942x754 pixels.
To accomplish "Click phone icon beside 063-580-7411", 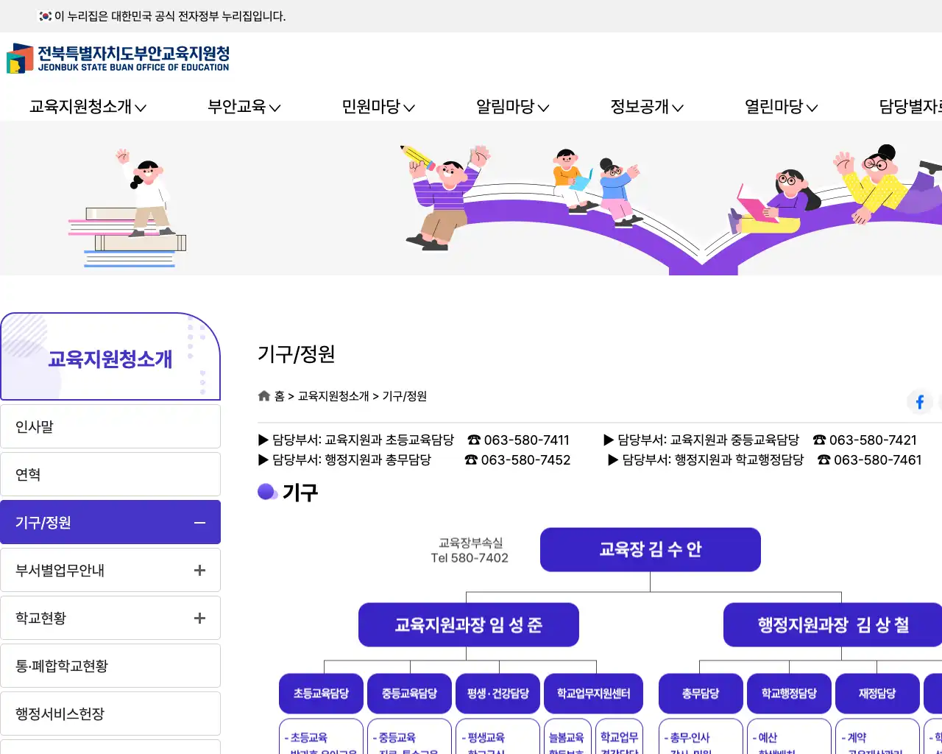I will pos(473,440).
